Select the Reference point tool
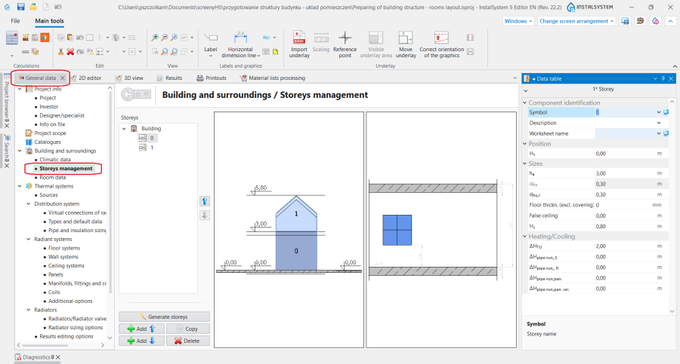This screenshot has height=364, width=680. click(x=345, y=44)
